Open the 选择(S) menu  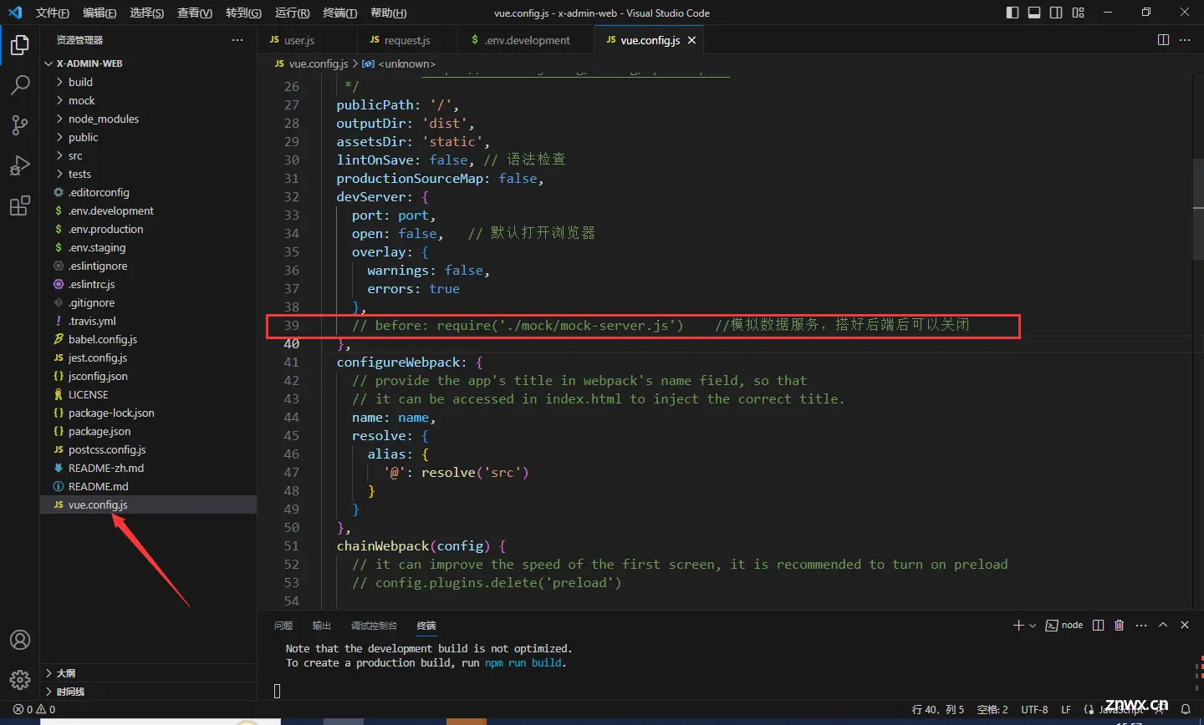tap(147, 13)
